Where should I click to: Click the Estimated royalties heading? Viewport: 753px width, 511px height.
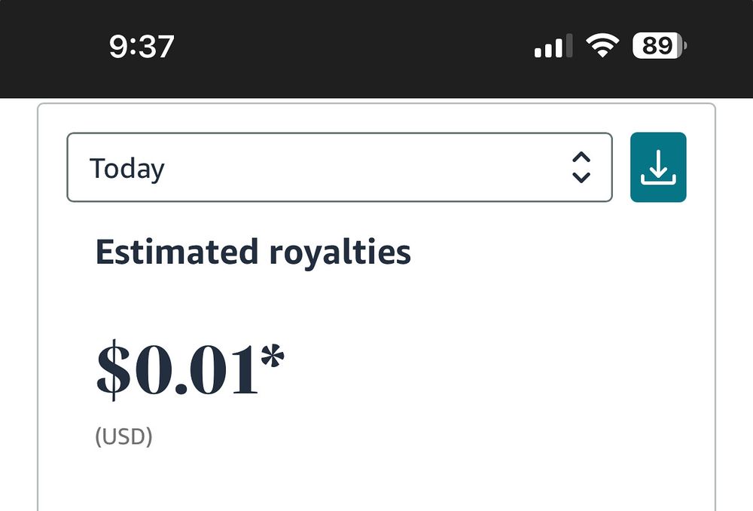click(x=253, y=252)
